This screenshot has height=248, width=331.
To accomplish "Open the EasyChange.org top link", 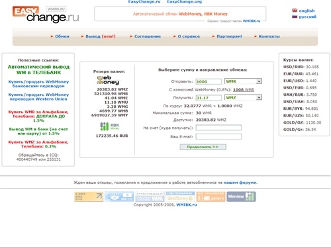I will click(x=185, y=2).
